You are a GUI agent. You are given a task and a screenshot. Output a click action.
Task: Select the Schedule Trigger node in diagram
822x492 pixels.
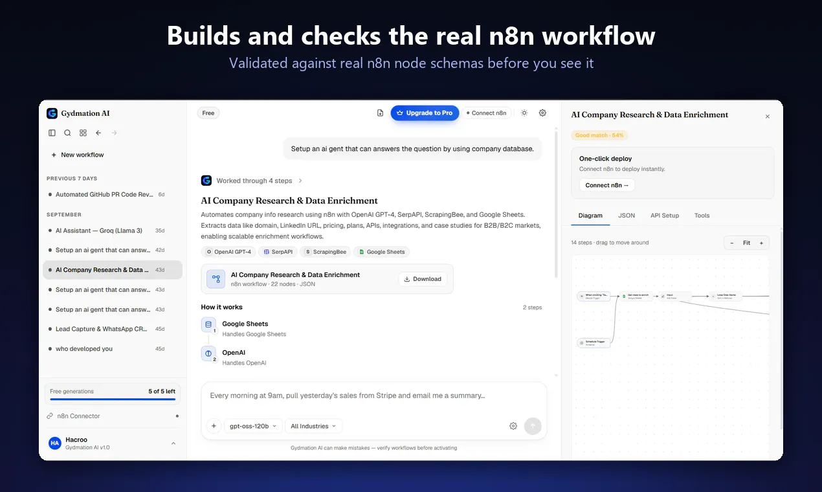594,343
